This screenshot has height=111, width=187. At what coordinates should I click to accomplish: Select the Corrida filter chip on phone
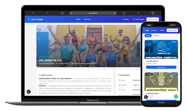156,35
